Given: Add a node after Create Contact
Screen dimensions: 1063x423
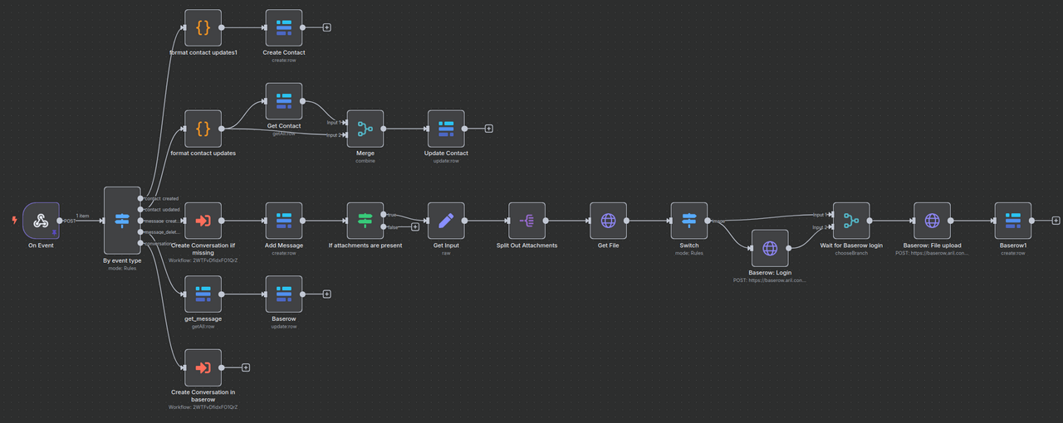Looking at the screenshot, I should coord(326,27).
